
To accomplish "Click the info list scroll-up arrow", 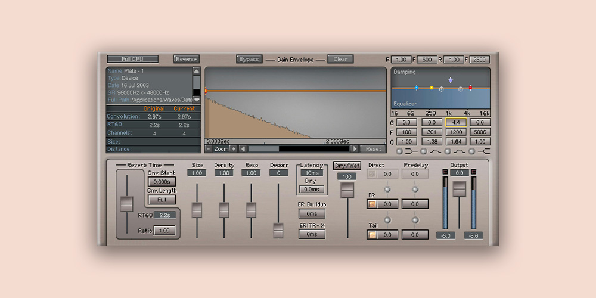I will coord(196,71).
